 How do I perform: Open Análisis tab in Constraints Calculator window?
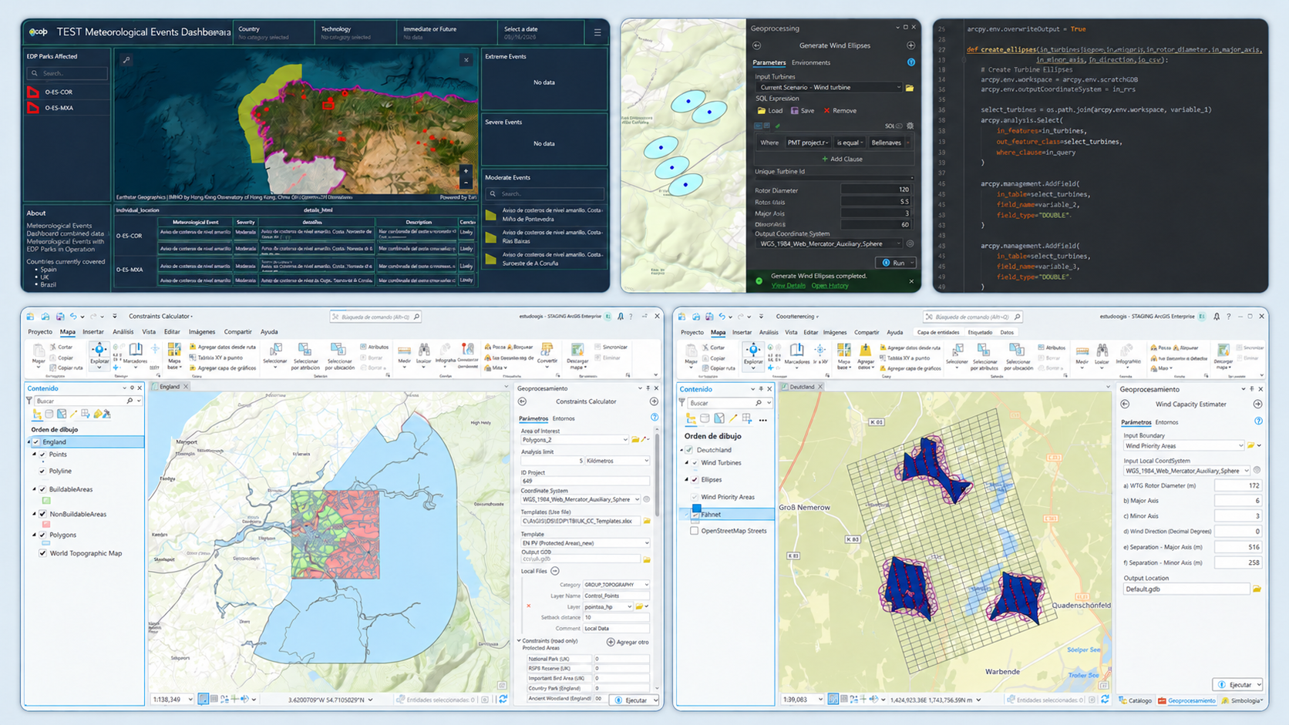tap(123, 332)
